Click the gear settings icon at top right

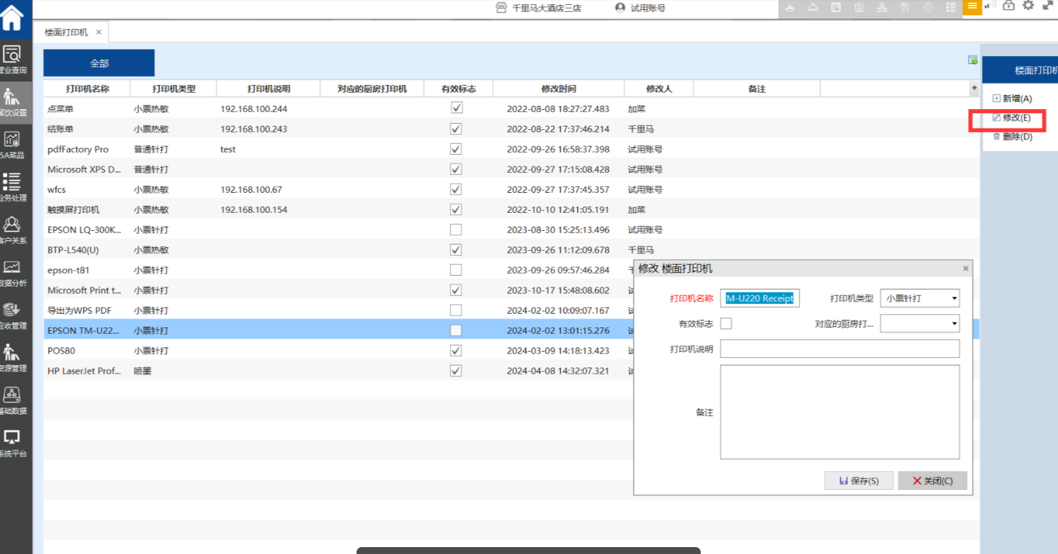pos(1028,6)
